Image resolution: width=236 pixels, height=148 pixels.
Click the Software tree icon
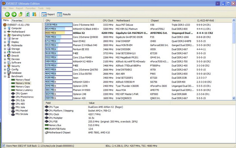click(x=9, y=62)
